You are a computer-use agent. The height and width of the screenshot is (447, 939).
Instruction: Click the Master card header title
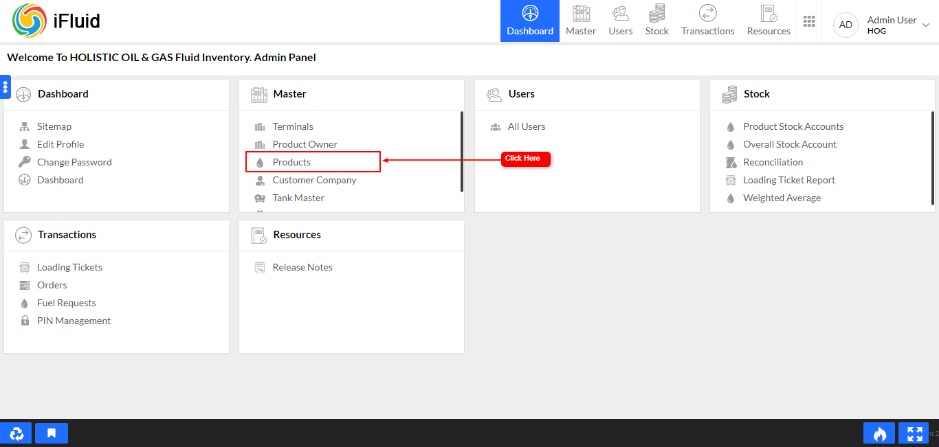coord(289,94)
